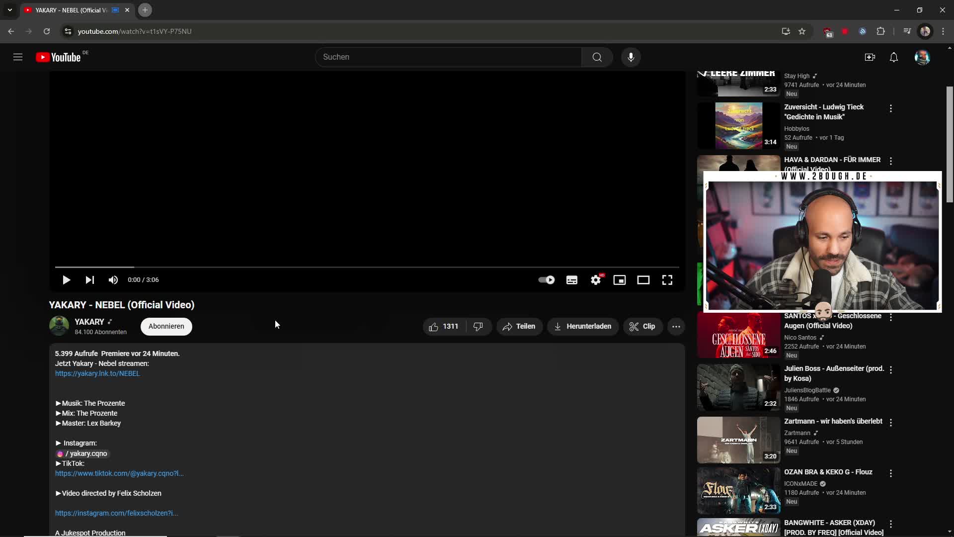Open the browser extensions puzzle icon

[880, 31]
